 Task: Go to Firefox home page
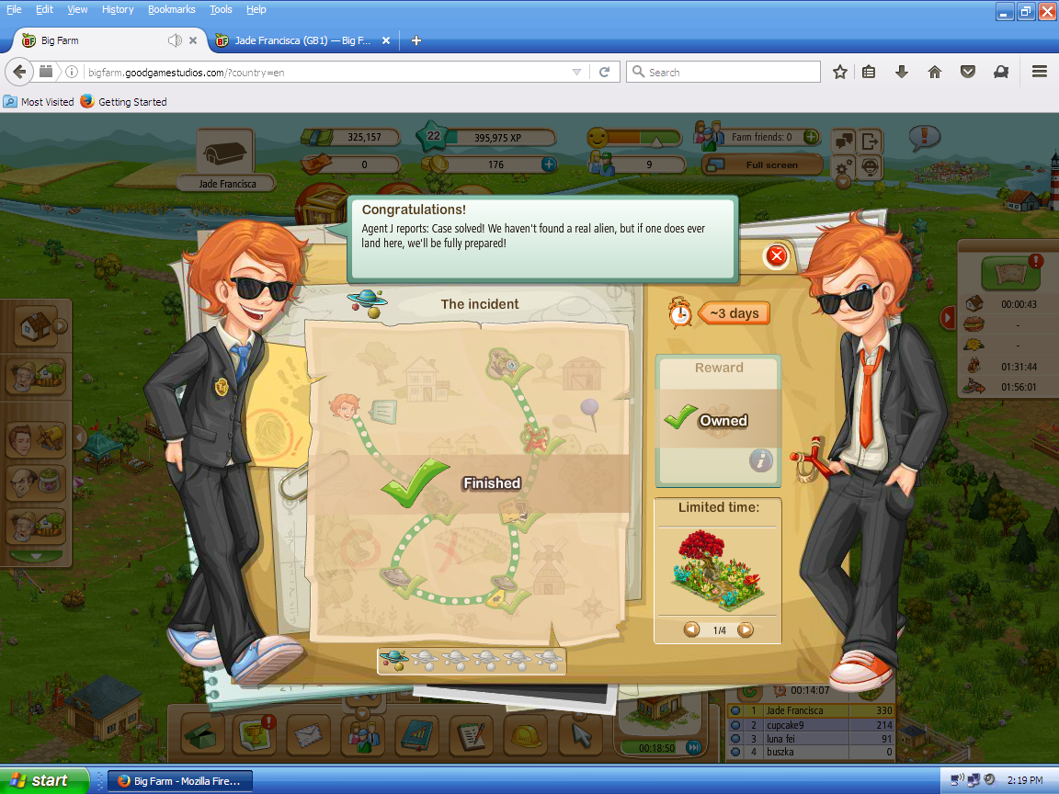935,72
